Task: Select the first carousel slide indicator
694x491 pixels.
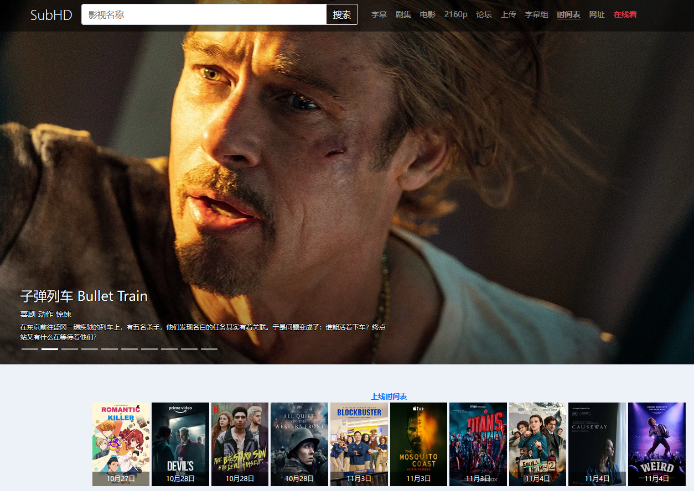Action: (30, 349)
